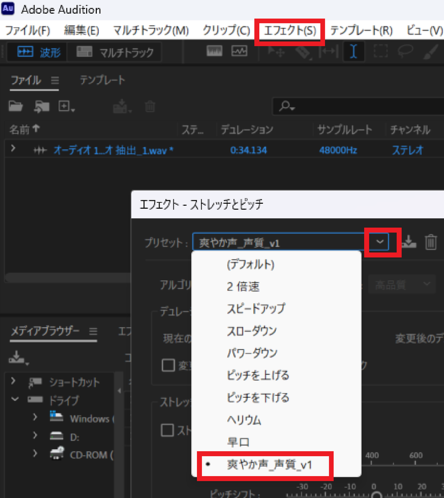The width and height of the screenshot is (444, 498).
Task: Choose the (デフォルト) preset
Action: 250,264
